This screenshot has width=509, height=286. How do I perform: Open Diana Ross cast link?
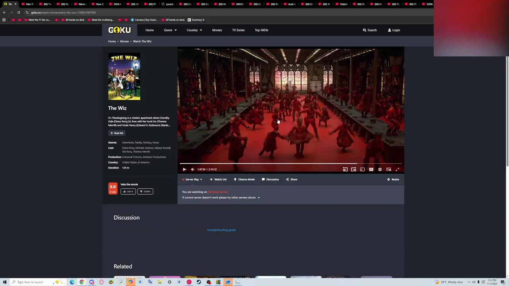(128, 148)
